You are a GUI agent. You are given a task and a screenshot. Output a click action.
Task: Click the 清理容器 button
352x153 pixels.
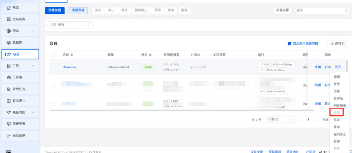tap(78, 11)
